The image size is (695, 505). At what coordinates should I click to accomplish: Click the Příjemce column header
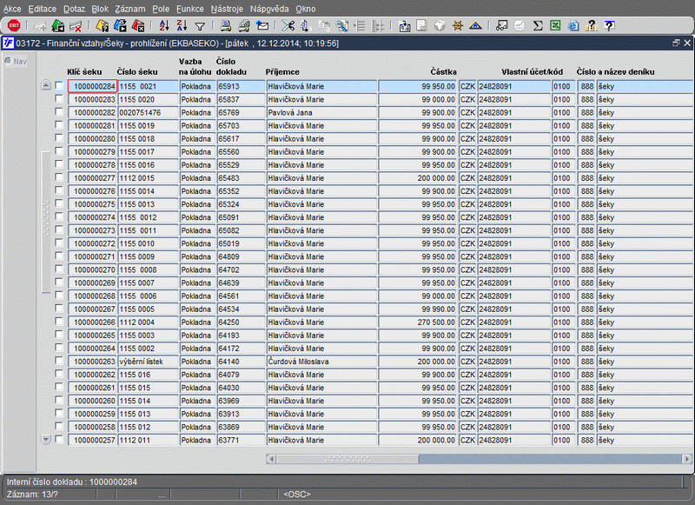(282, 72)
